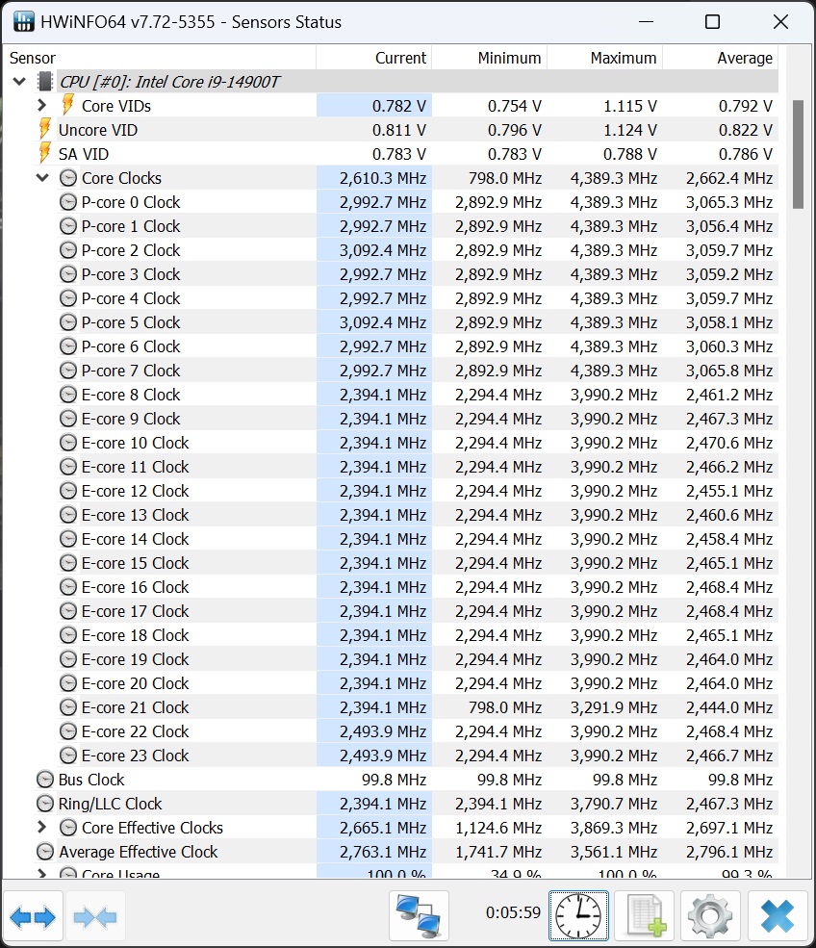Click the clock icon beside E-core 23 Clock
The width and height of the screenshot is (816, 948).
(x=68, y=756)
